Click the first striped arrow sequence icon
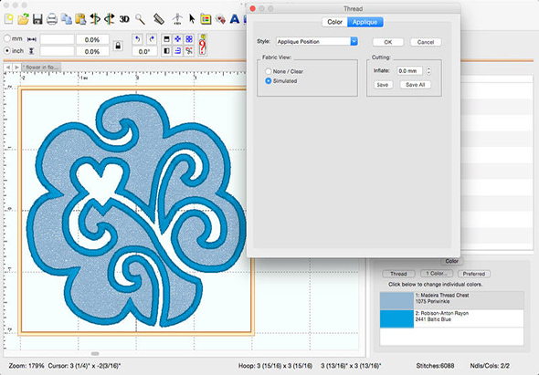Screen dimensions: 539x375 pyautogui.click(x=95, y=19)
